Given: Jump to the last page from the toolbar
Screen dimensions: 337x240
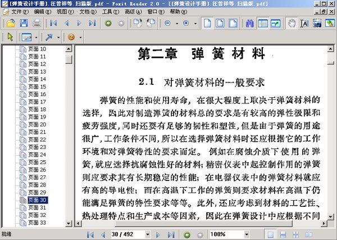Looking at the screenshot, I should click(93, 23).
